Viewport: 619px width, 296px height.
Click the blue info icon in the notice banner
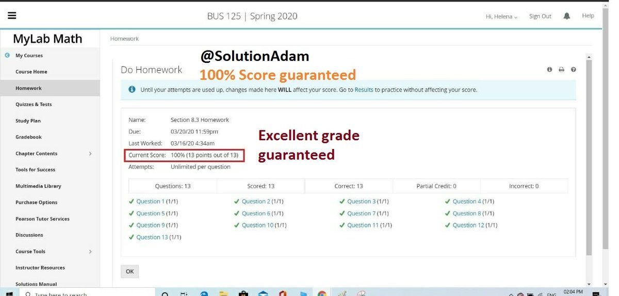[x=132, y=89]
